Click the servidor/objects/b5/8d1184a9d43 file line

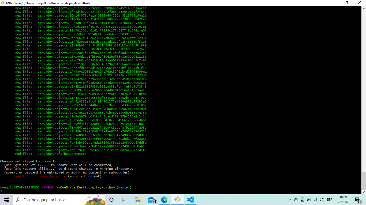pos(81,75)
